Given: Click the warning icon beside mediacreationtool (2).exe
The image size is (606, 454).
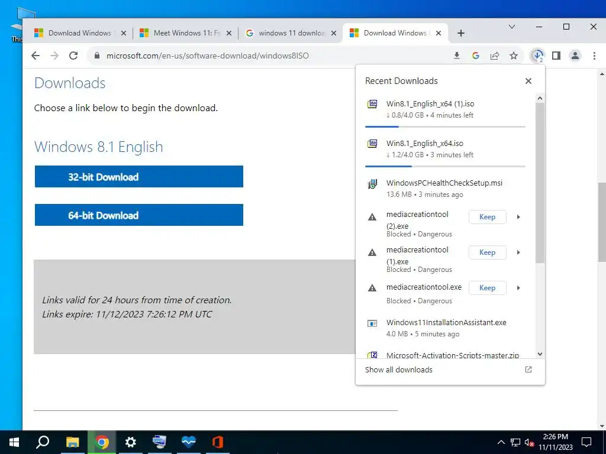Looking at the screenshot, I should (x=372, y=218).
